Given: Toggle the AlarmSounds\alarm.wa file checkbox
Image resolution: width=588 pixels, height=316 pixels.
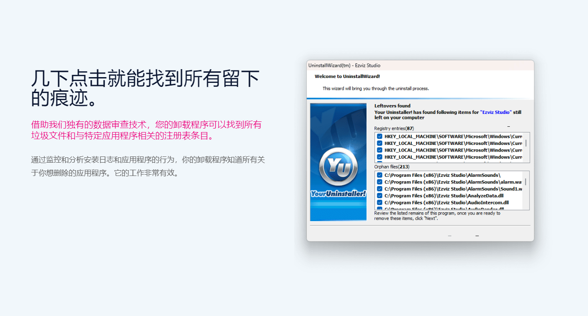Looking at the screenshot, I should tap(379, 182).
